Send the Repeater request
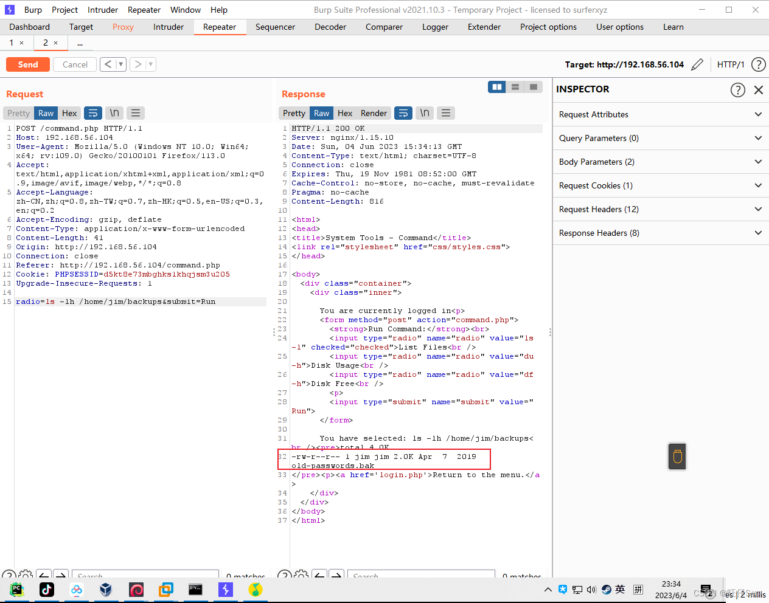 [x=27, y=64]
